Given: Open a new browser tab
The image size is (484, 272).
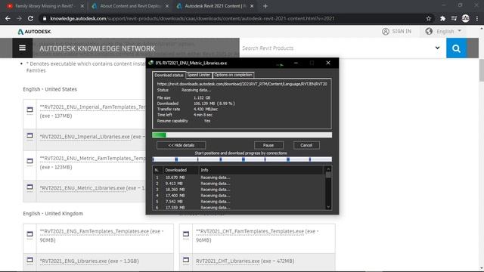Looking at the screenshot, I should (x=265, y=6).
